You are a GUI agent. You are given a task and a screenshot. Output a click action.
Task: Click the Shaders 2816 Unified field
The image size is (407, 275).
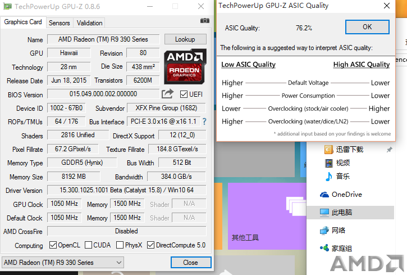point(78,135)
